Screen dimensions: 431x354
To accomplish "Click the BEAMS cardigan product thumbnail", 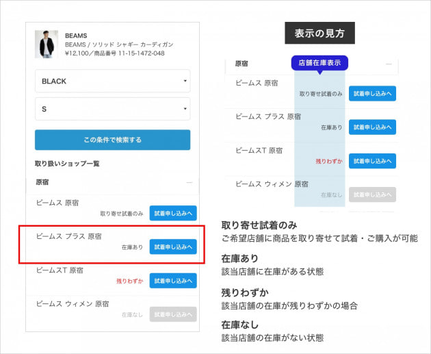I will coord(47,44).
